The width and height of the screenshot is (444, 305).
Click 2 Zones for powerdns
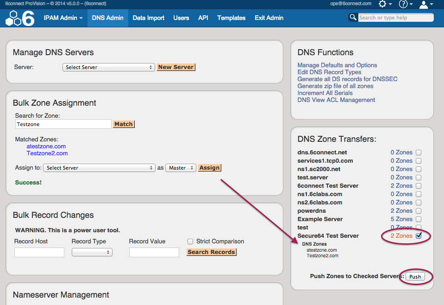[x=401, y=211]
